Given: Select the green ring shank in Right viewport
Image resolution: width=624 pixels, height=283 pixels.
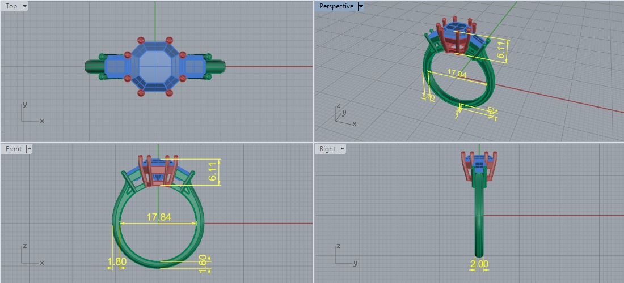Looking at the screenshot, I should coord(479,215).
